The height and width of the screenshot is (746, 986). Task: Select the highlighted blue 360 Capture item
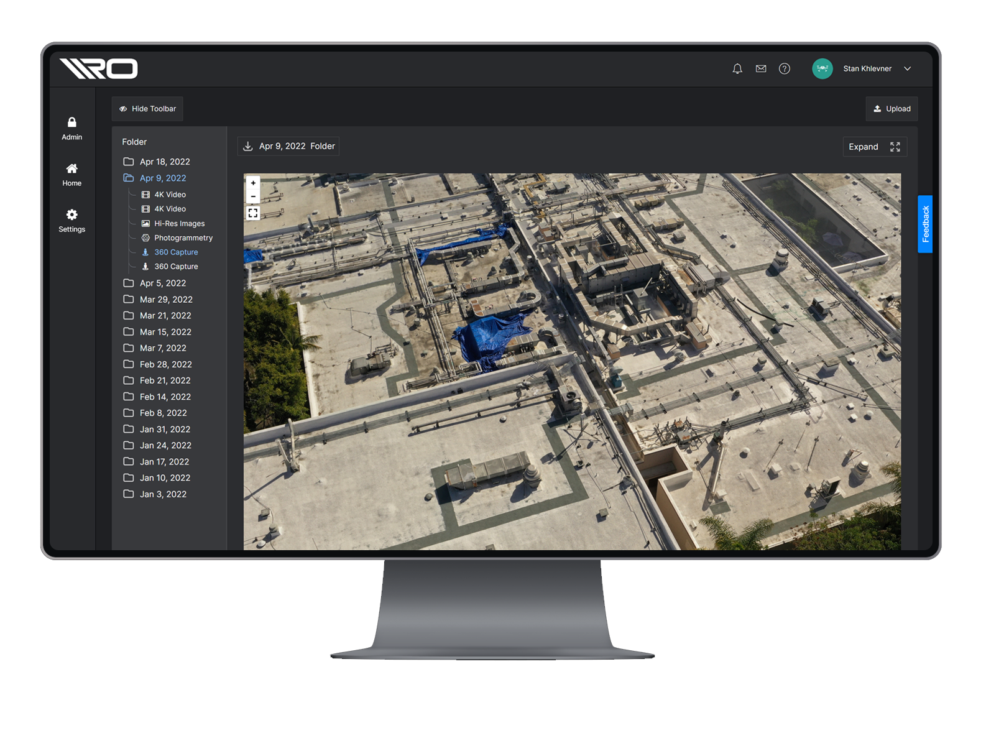[x=170, y=252]
